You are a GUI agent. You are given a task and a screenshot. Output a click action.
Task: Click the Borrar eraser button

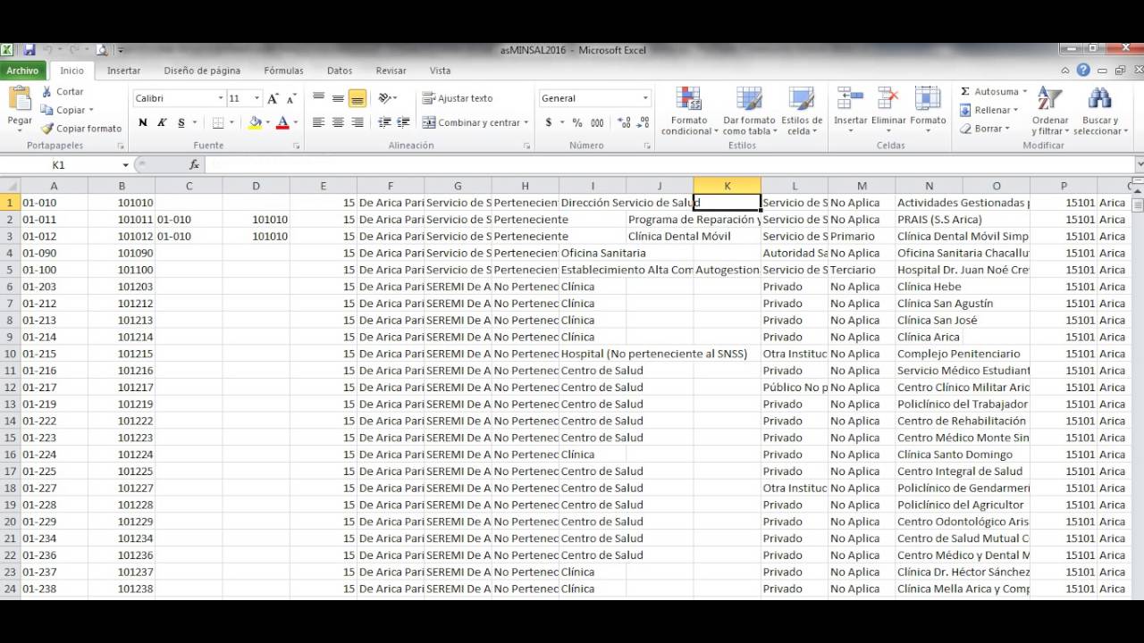[985, 129]
